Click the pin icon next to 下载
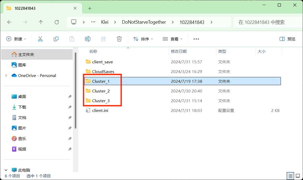This screenshot has height=180, width=303. coord(70,107)
